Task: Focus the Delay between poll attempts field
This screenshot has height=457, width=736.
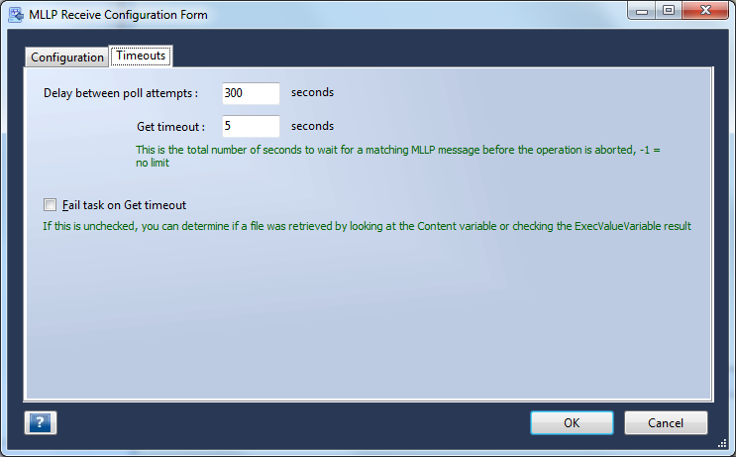Action: tap(252, 93)
